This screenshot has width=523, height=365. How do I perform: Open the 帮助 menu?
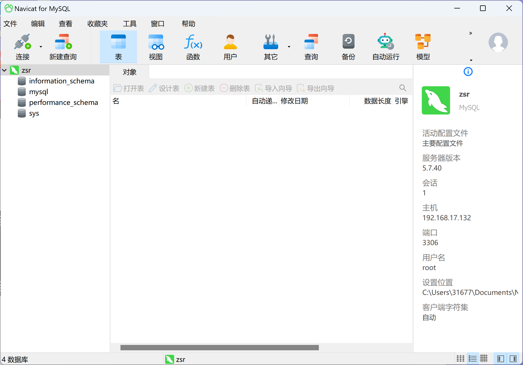click(x=189, y=24)
